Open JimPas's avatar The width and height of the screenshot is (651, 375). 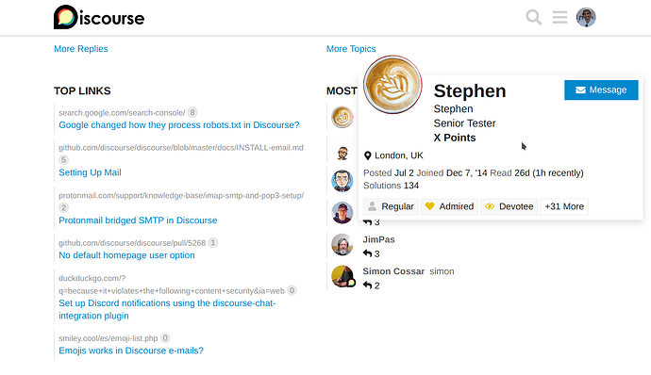click(x=342, y=245)
